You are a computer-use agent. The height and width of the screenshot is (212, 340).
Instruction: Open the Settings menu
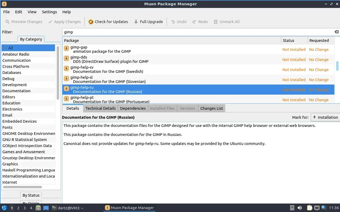(49, 12)
